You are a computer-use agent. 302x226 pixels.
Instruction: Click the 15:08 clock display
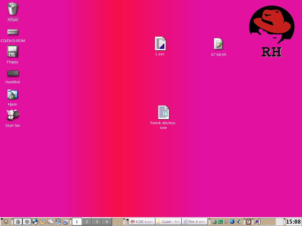tap(293, 222)
